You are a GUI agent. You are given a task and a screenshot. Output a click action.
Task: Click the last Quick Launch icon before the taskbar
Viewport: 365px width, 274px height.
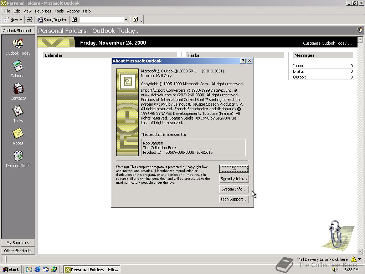pos(54,270)
